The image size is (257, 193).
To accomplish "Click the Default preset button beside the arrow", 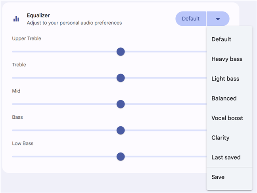I will coord(190,19).
